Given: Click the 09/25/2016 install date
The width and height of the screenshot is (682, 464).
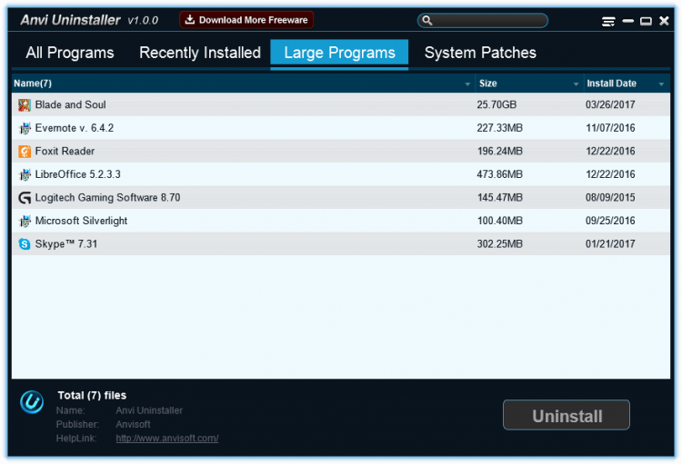Looking at the screenshot, I should point(610,222).
